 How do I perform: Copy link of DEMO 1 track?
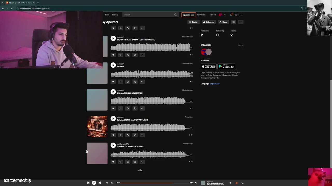(x=135, y=82)
